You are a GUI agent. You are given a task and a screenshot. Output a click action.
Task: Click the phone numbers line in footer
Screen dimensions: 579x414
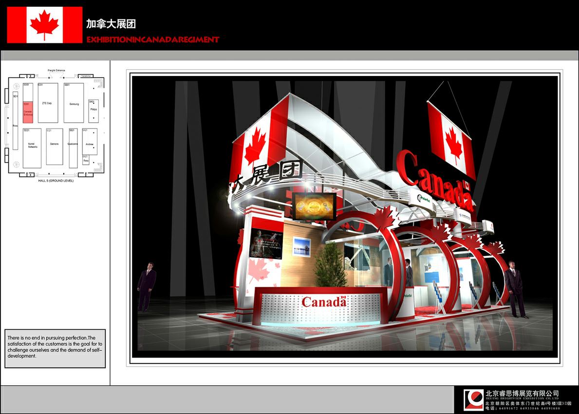tap(523, 408)
